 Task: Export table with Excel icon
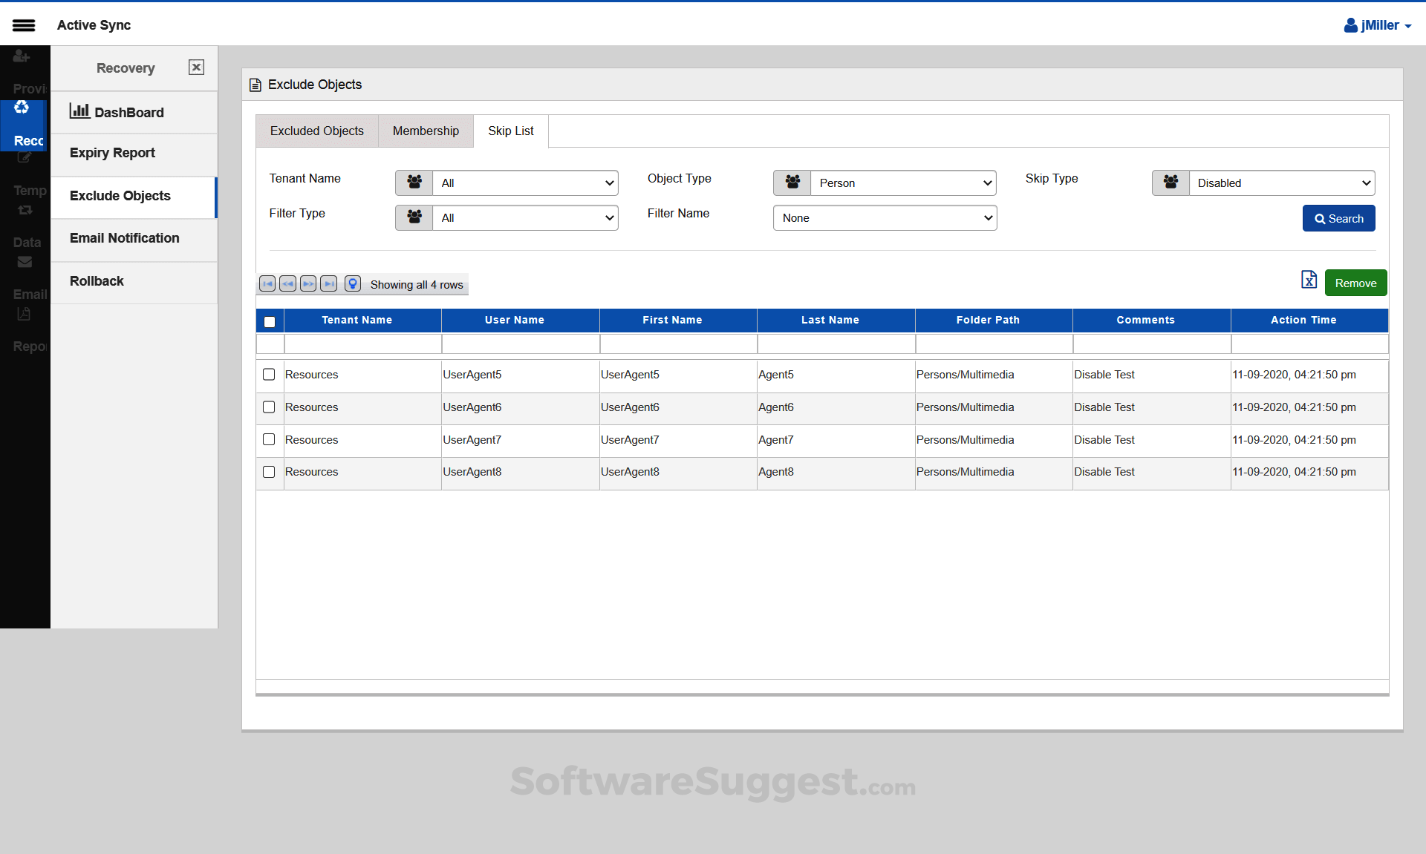coord(1309,280)
